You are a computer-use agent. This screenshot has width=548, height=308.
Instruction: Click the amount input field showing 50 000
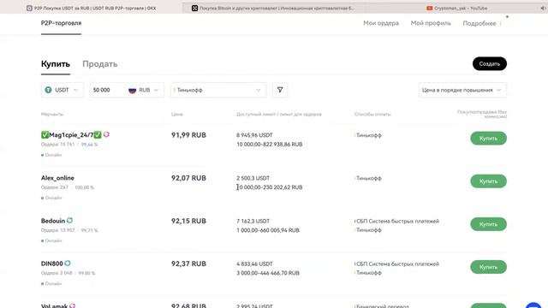tap(106, 90)
